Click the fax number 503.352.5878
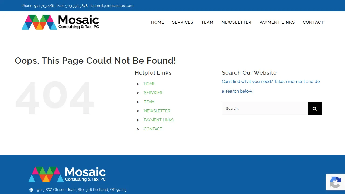 76,6
